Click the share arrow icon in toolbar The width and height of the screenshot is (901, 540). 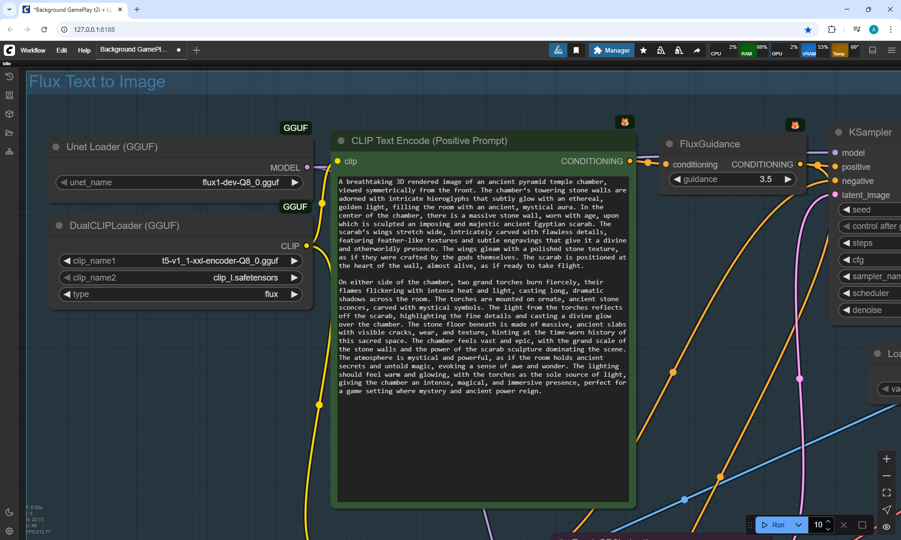point(697,50)
